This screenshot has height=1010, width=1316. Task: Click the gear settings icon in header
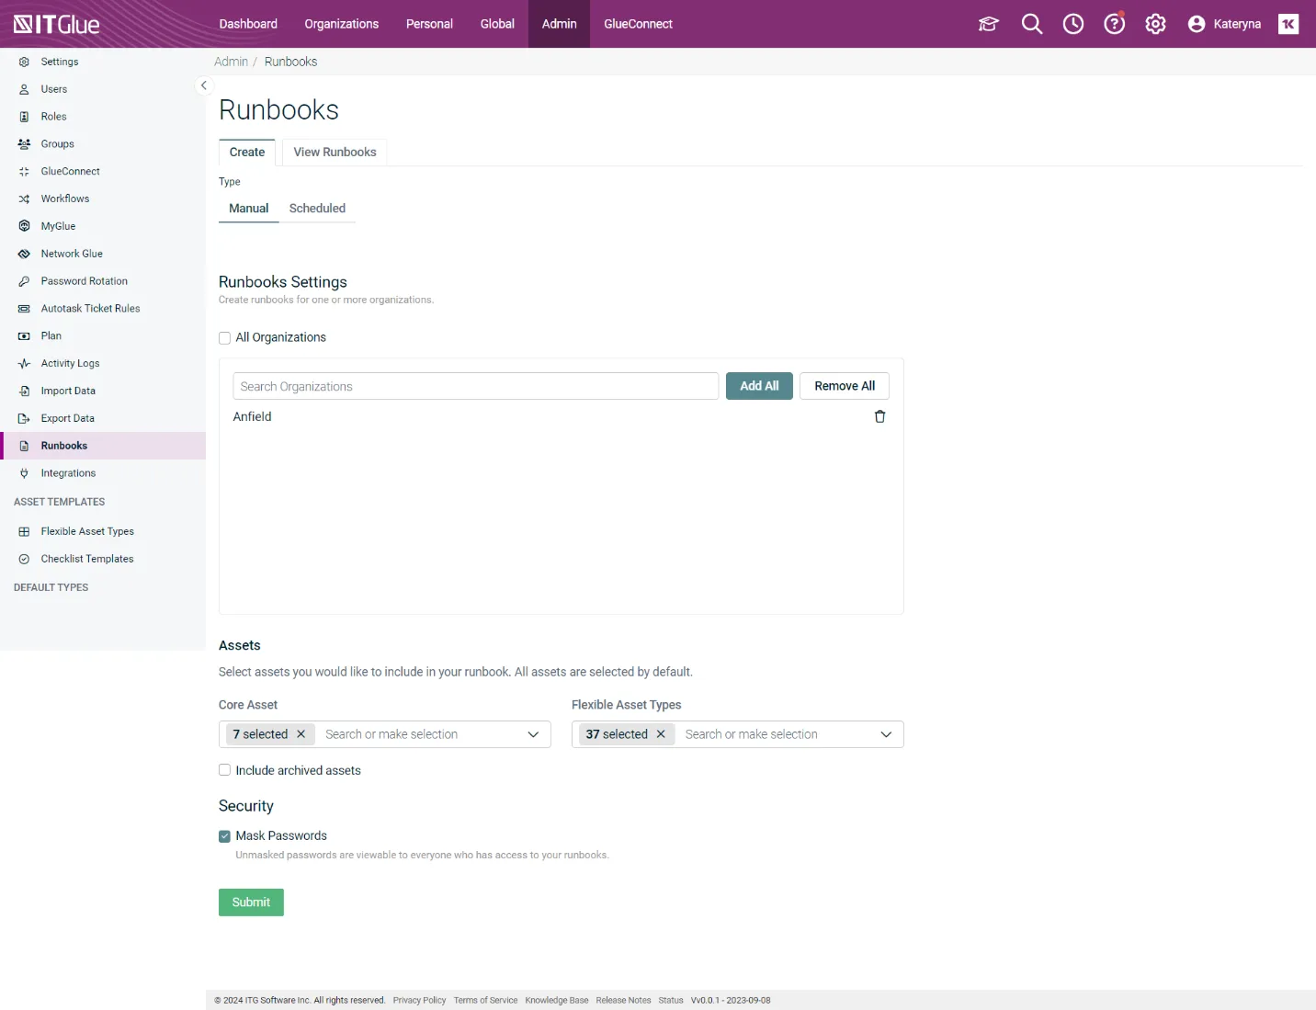tap(1155, 24)
